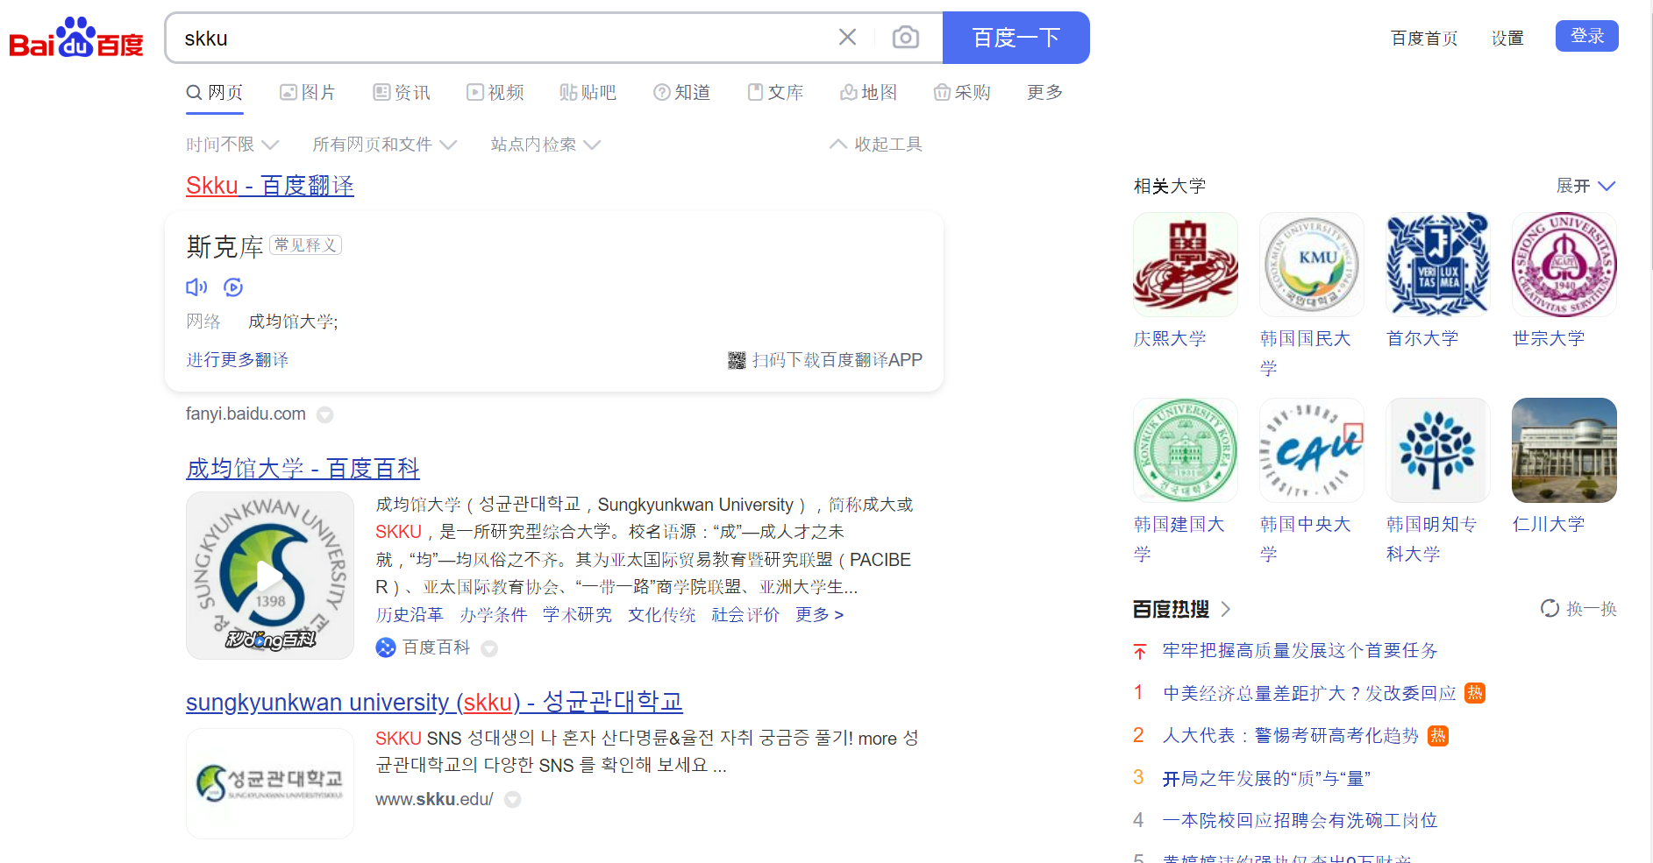Click the 百度一下 search button
The height and width of the screenshot is (863, 1653).
pyautogui.click(x=1016, y=38)
